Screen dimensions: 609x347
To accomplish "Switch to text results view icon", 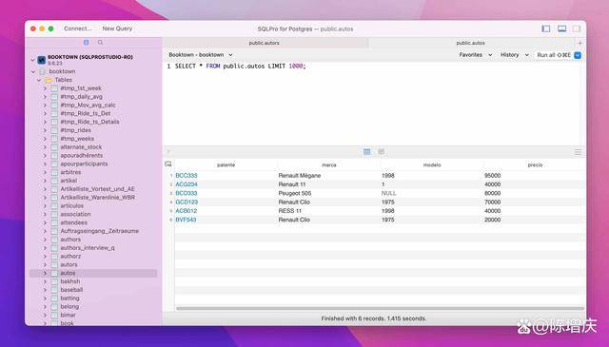I will pyautogui.click(x=382, y=152).
